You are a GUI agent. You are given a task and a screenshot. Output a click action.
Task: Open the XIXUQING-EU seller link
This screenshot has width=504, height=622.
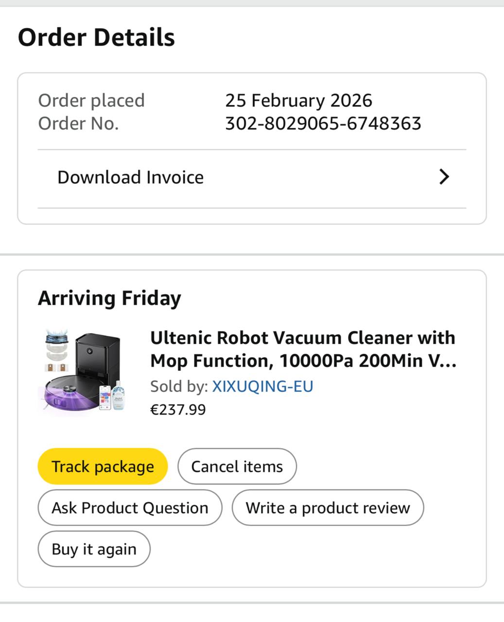262,386
